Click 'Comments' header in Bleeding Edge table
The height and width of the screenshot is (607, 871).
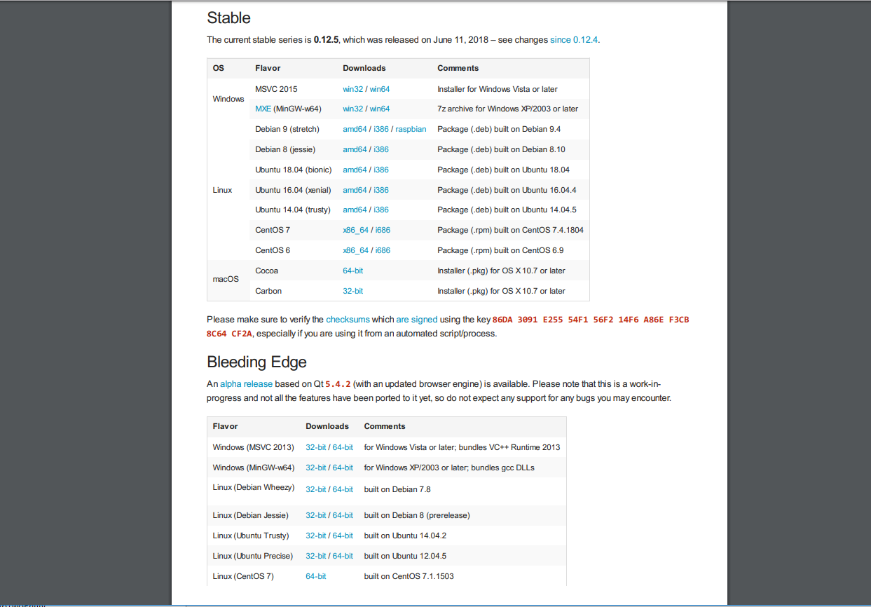pos(385,426)
